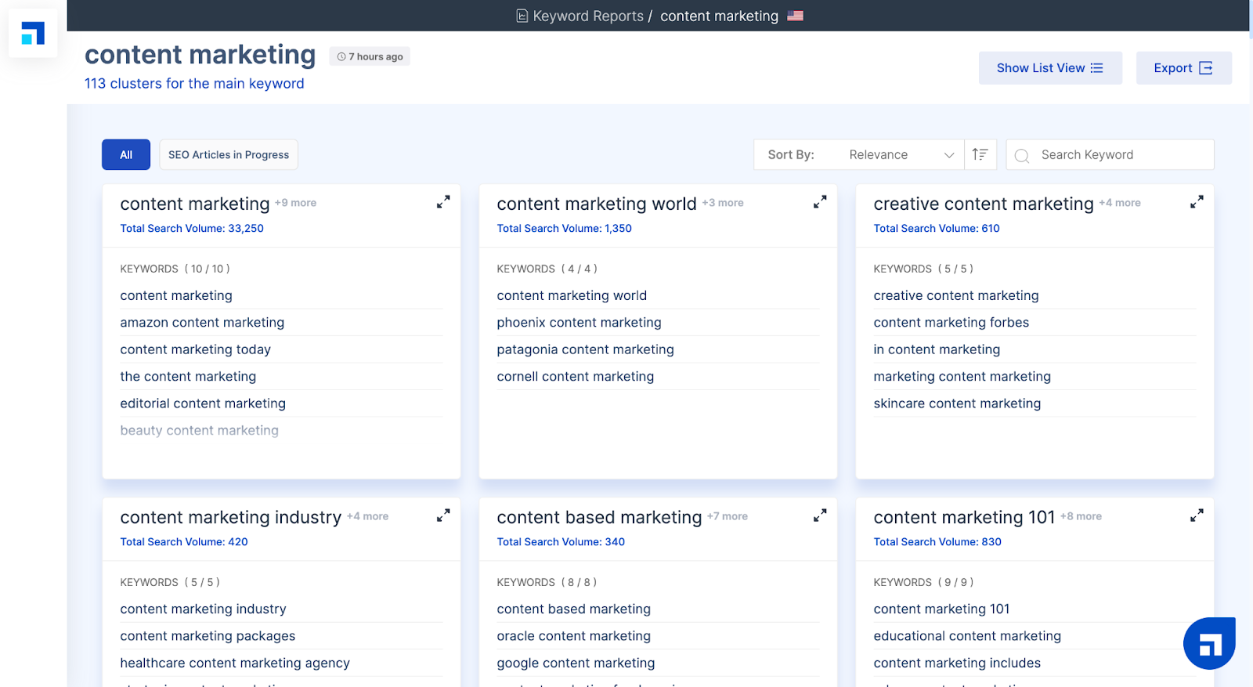Select the All filter tab
The height and width of the screenshot is (687, 1253).
coord(126,154)
